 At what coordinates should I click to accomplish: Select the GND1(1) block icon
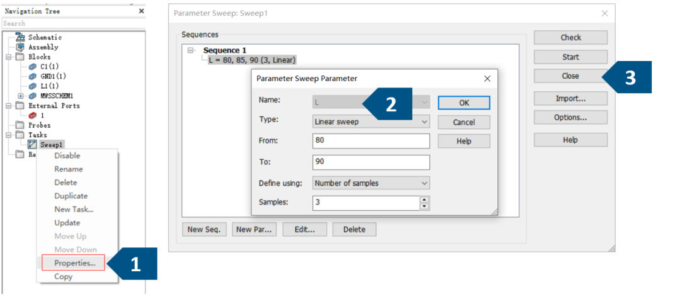(x=33, y=76)
